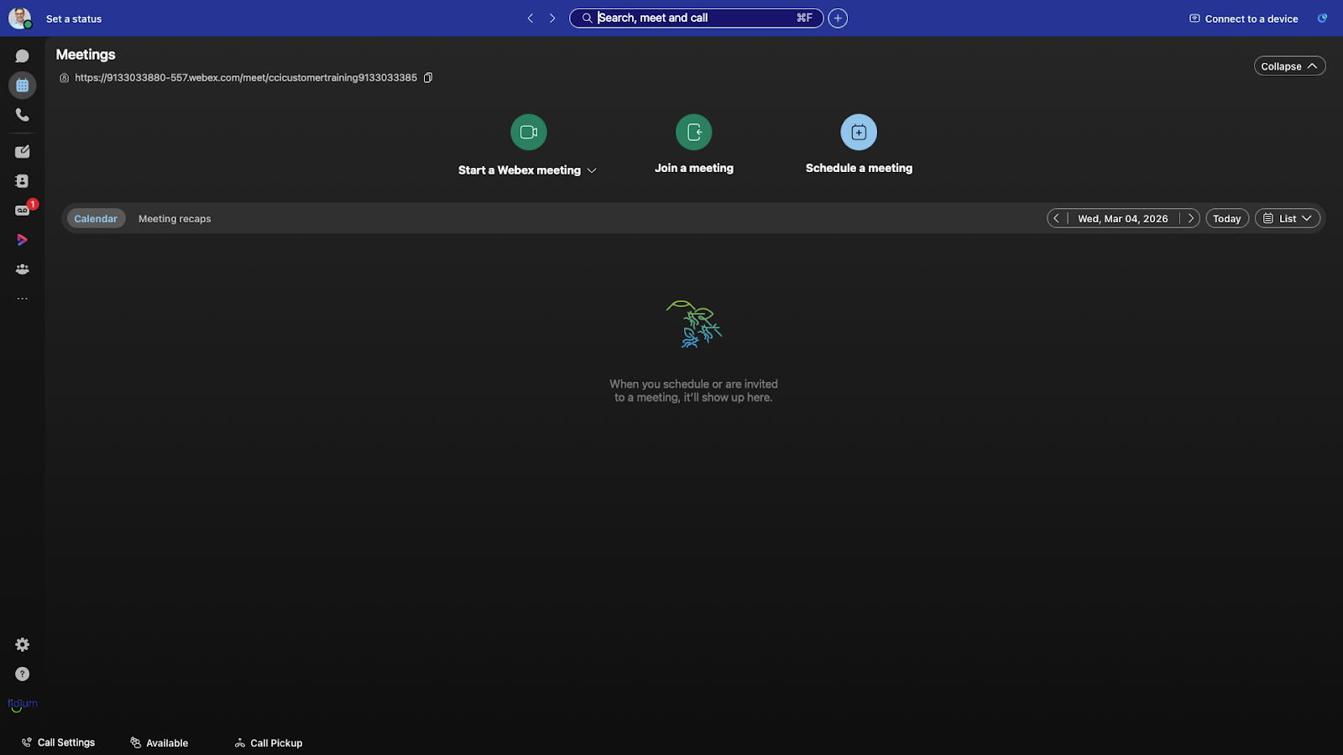This screenshot has width=1343, height=755.
Task: Click the fidium logo in sidebar
Action: [x=23, y=705]
